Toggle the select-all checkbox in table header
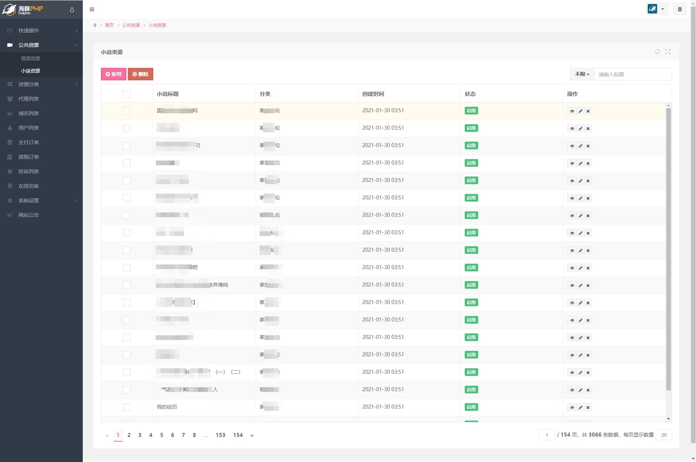Image resolution: width=696 pixels, height=462 pixels. pos(126,94)
